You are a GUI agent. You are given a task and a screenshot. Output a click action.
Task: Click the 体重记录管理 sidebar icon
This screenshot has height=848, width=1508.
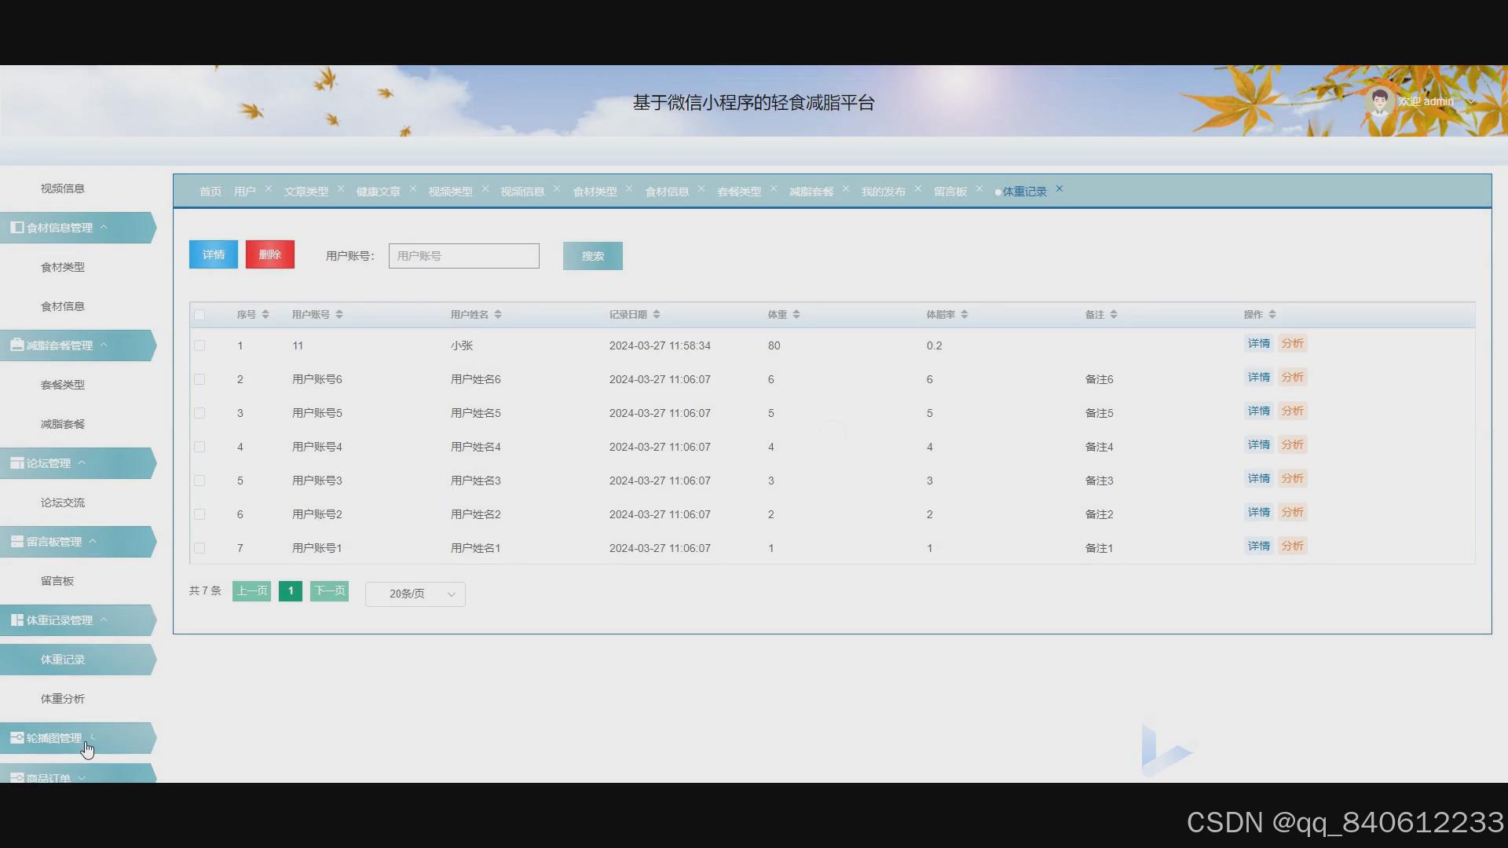16,620
